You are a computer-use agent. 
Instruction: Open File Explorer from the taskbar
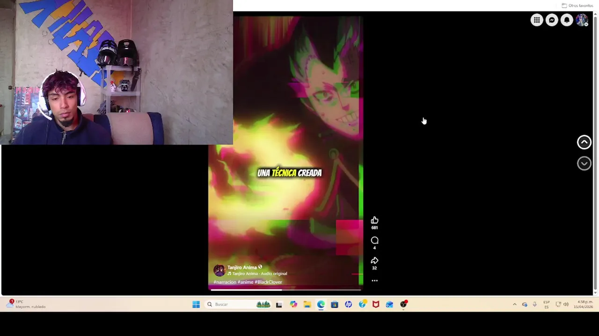[x=307, y=304]
